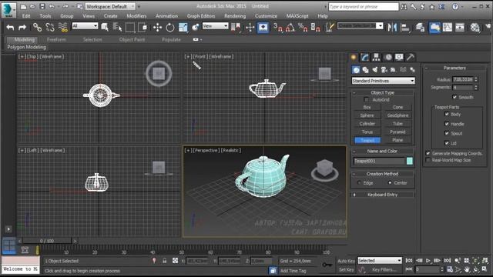Click the Torus primitive button

point(367,132)
